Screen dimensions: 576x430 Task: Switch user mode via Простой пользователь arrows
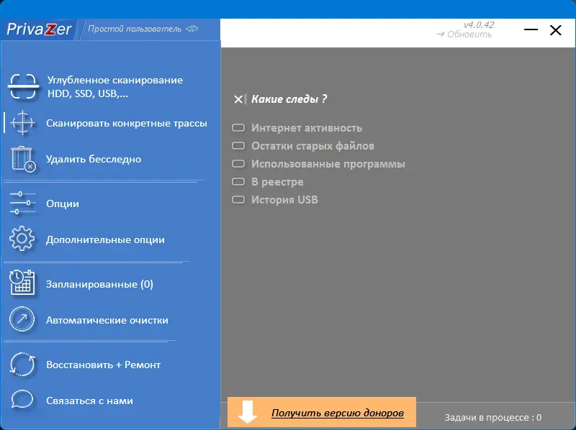pyautogui.click(x=192, y=29)
